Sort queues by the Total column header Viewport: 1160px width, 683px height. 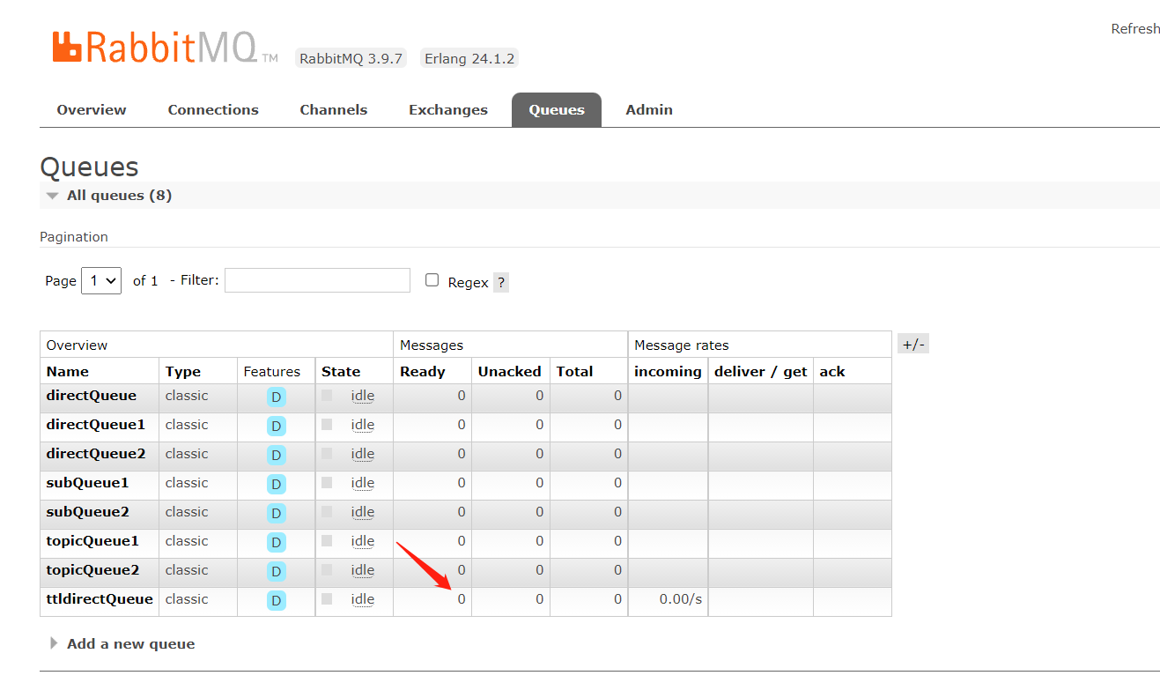[575, 372]
